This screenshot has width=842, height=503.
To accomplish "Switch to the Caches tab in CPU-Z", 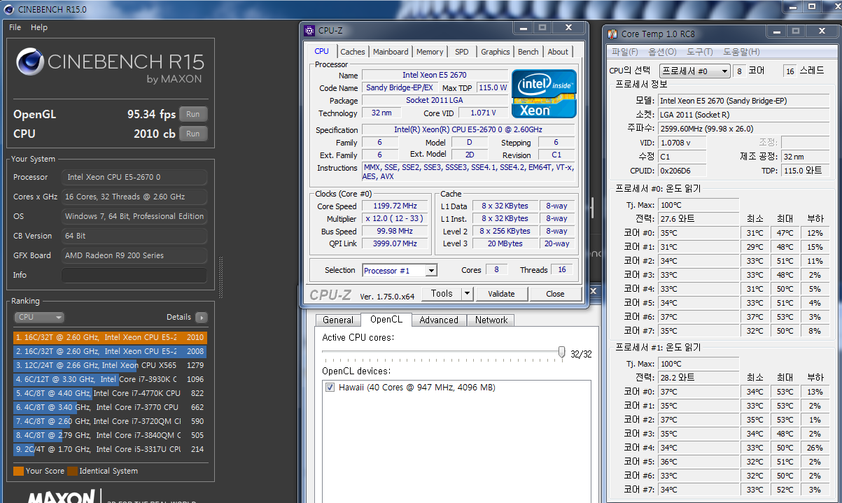I will pos(353,52).
